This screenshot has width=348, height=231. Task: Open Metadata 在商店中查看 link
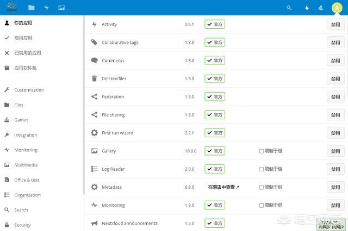click(x=223, y=187)
